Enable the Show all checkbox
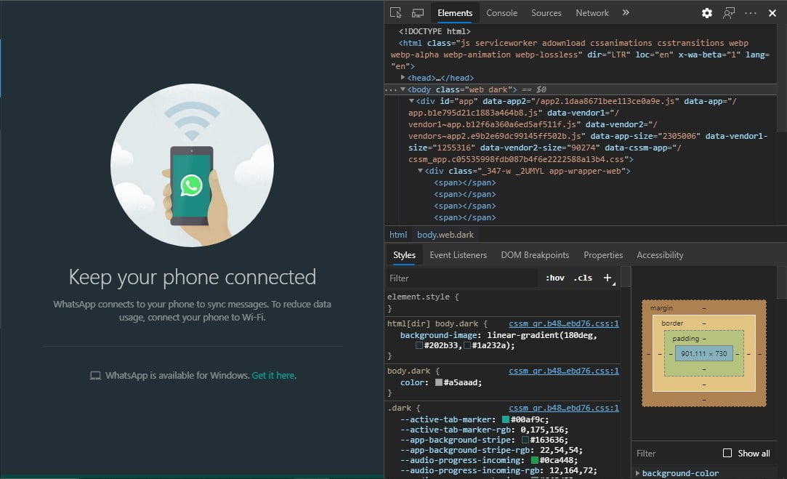787x479 pixels. click(x=727, y=453)
